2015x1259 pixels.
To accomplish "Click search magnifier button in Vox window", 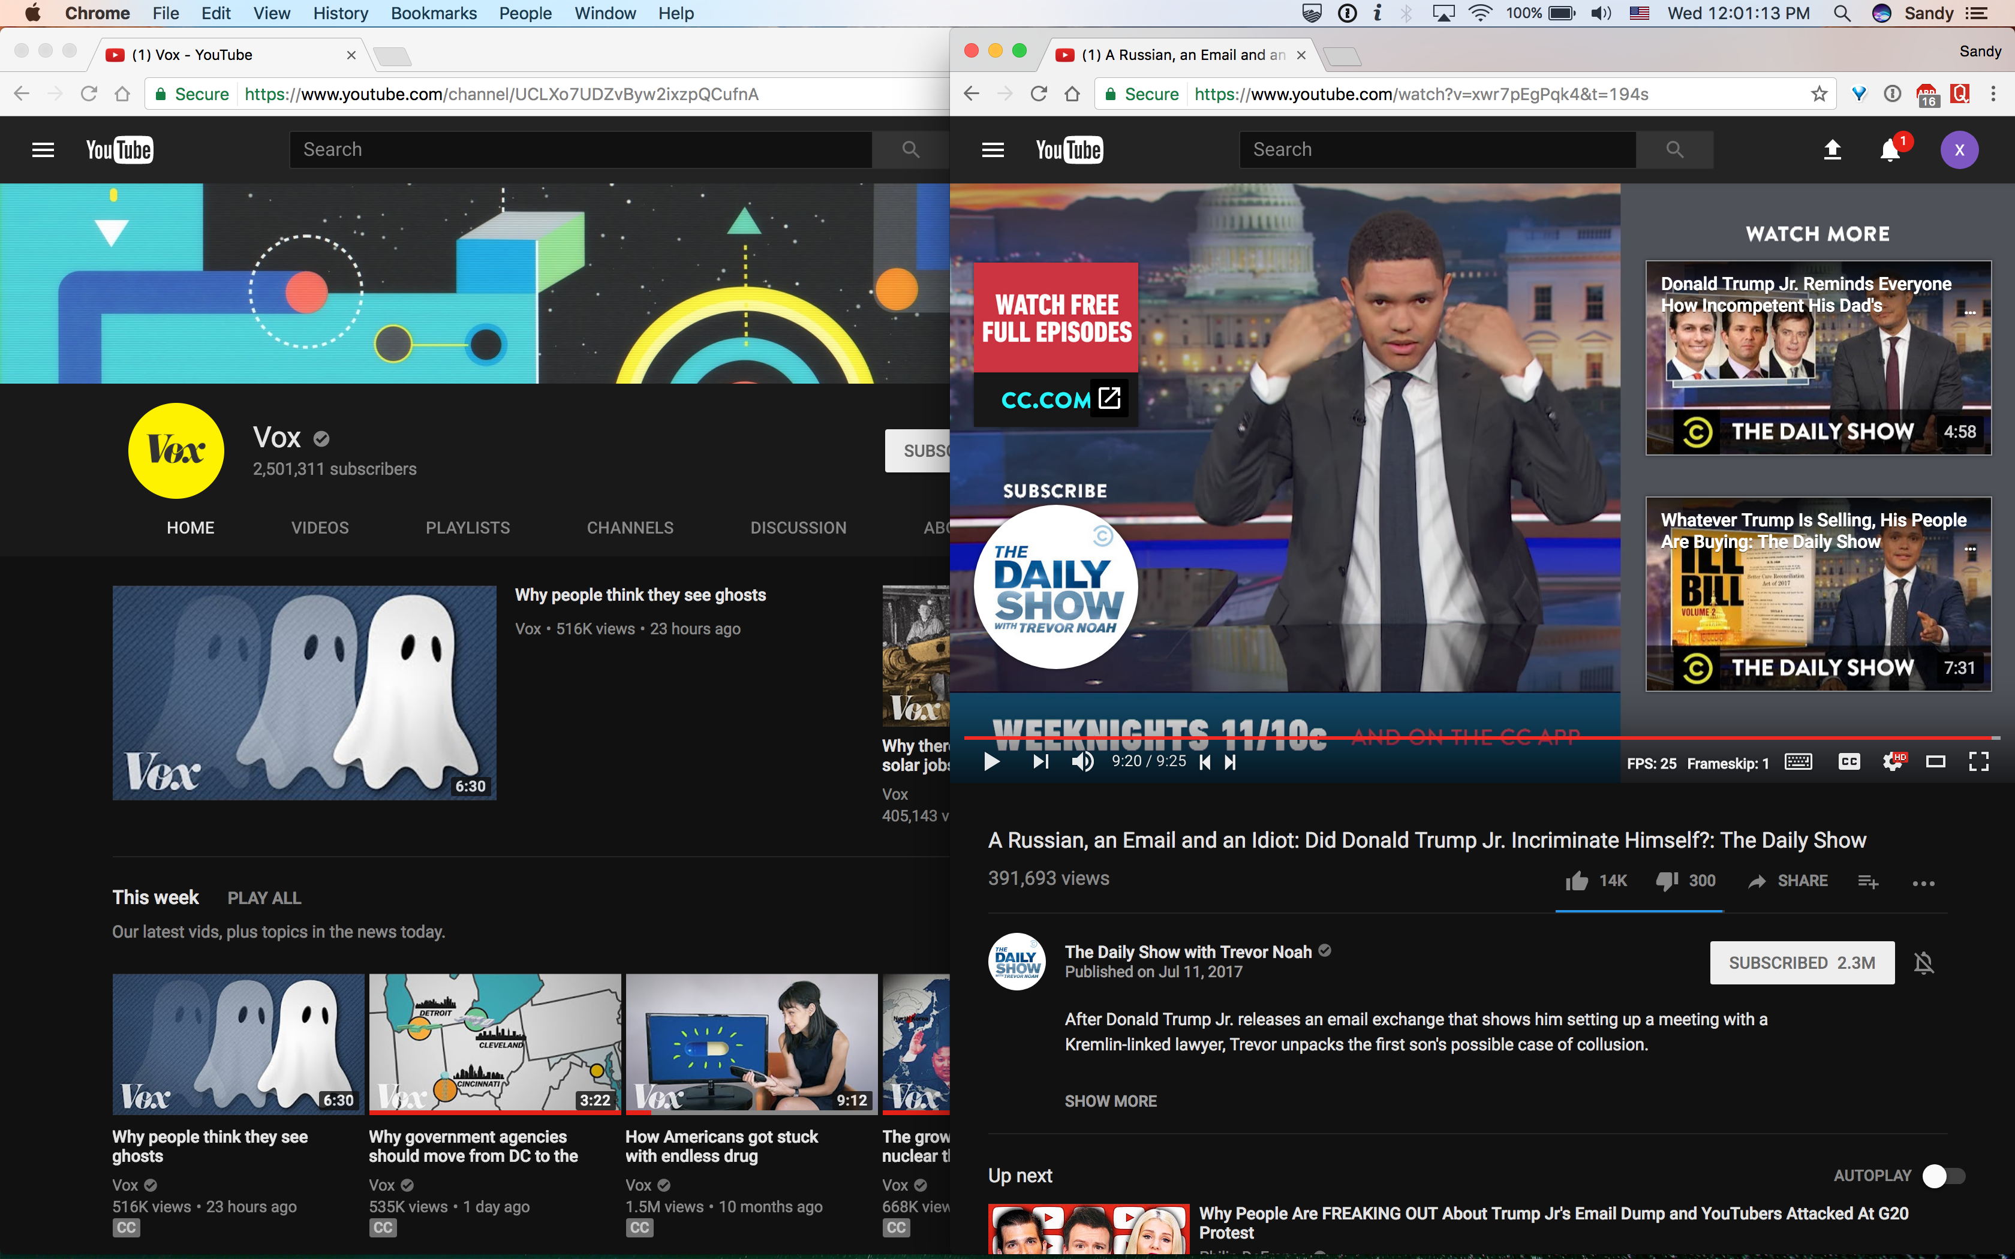I will coord(910,150).
